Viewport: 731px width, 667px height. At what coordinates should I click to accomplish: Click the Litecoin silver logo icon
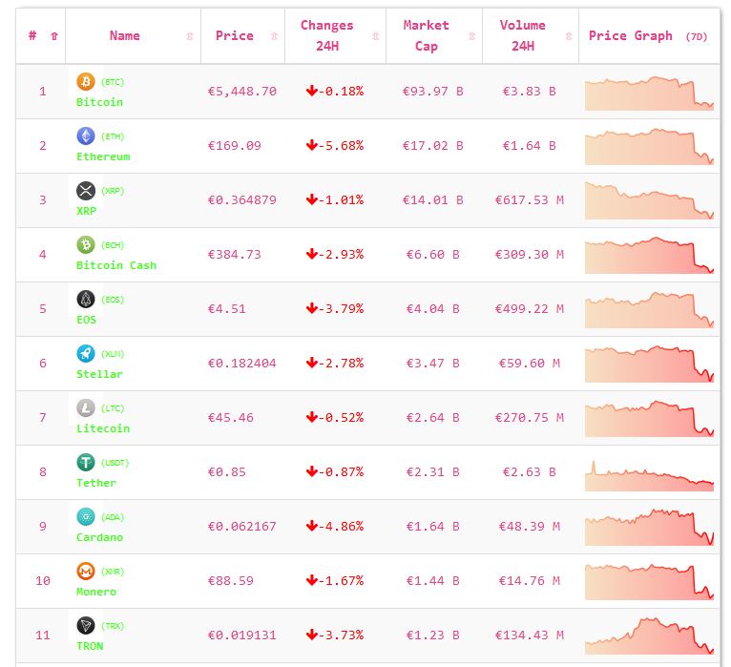[x=86, y=408]
